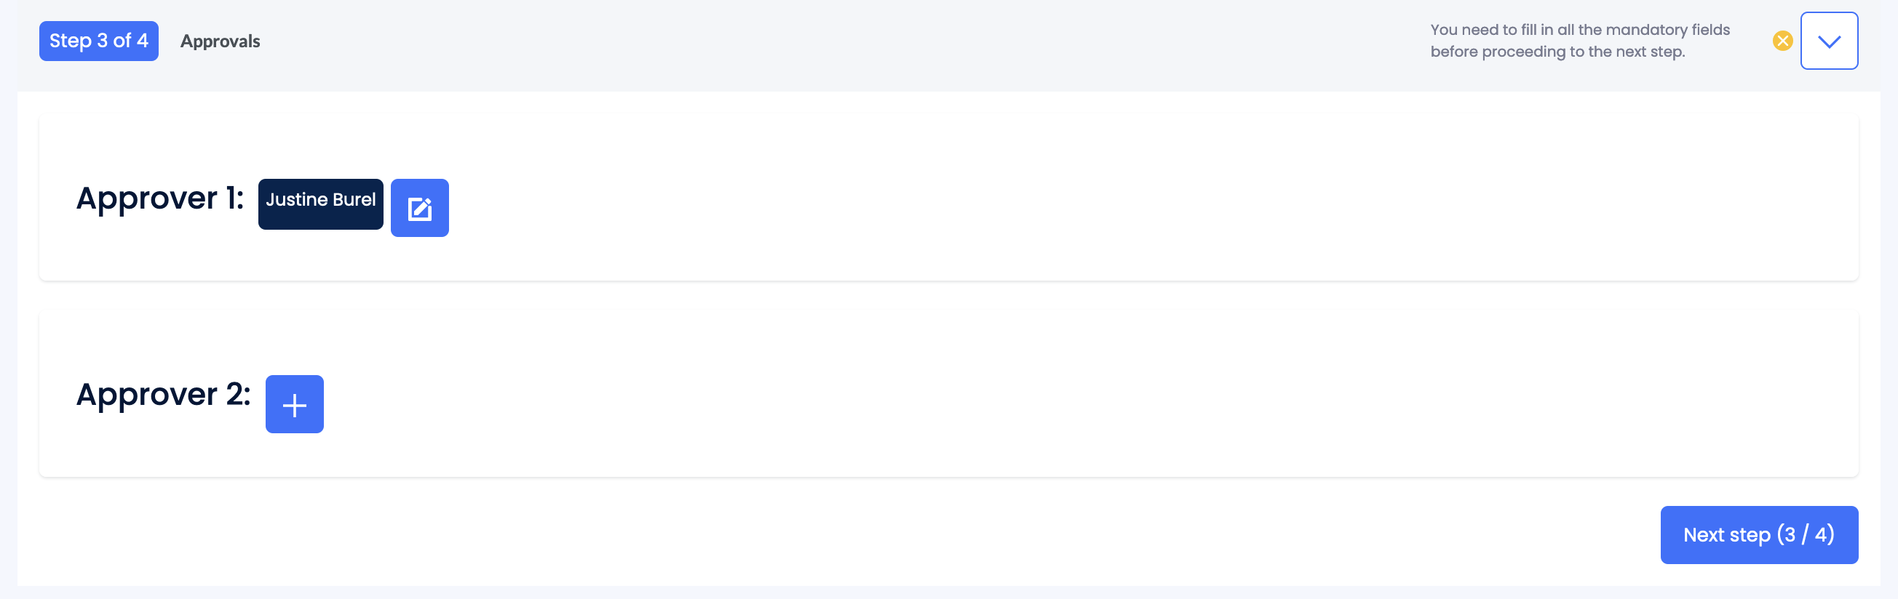The width and height of the screenshot is (1898, 599).
Task: Click the yellow warning X icon
Action: point(1782,41)
